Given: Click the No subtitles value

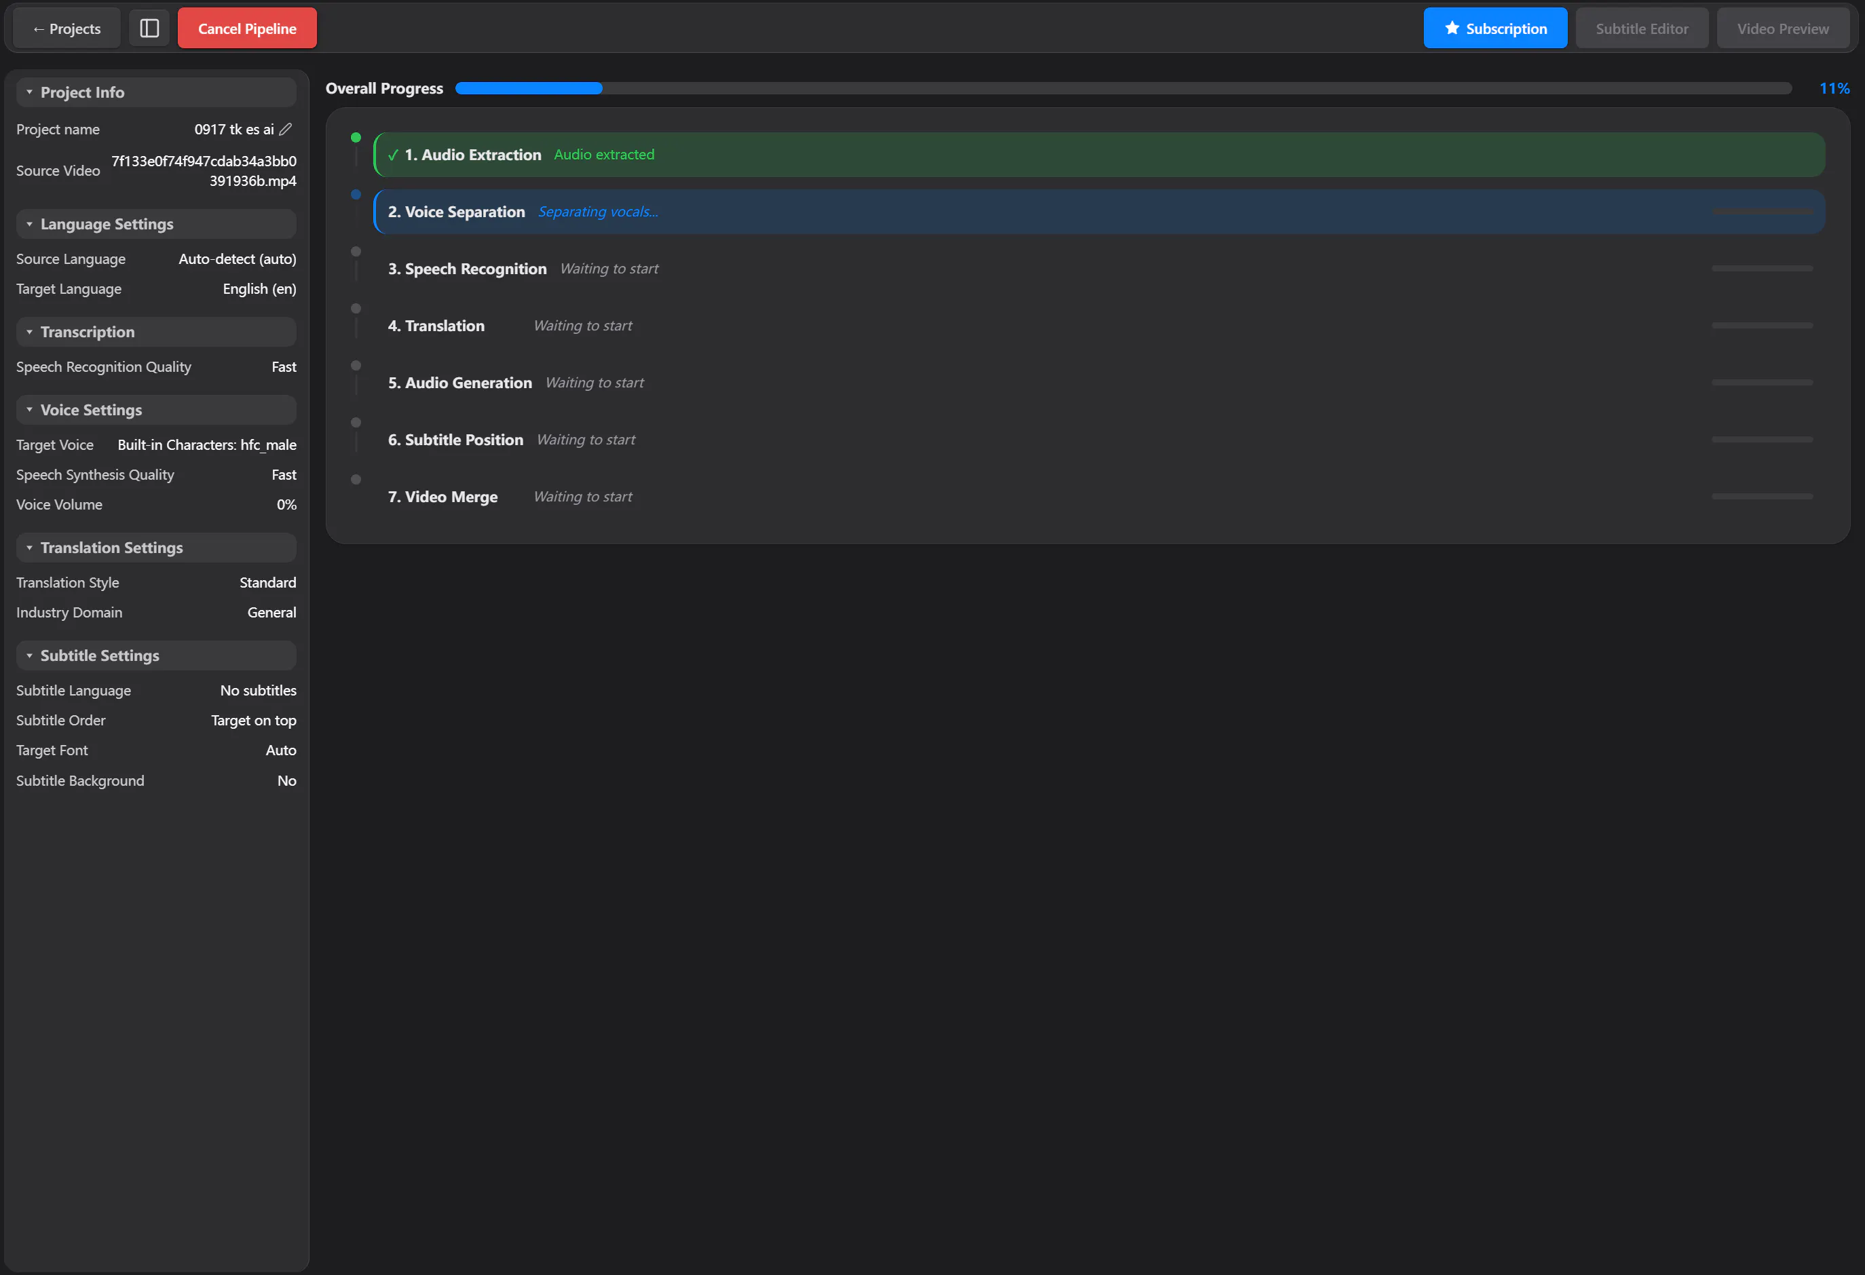Looking at the screenshot, I should pos(259,691).
